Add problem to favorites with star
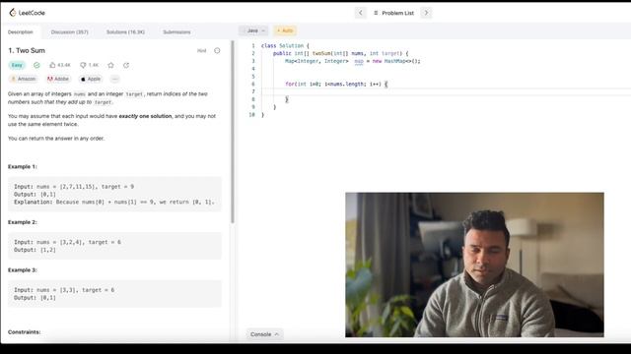This screenshot has width=631, height=354. [110, 65]
